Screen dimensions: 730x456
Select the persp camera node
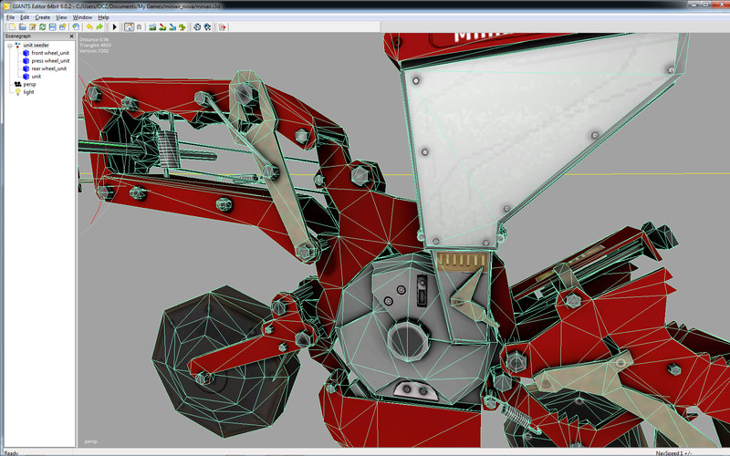coord(28,84)
